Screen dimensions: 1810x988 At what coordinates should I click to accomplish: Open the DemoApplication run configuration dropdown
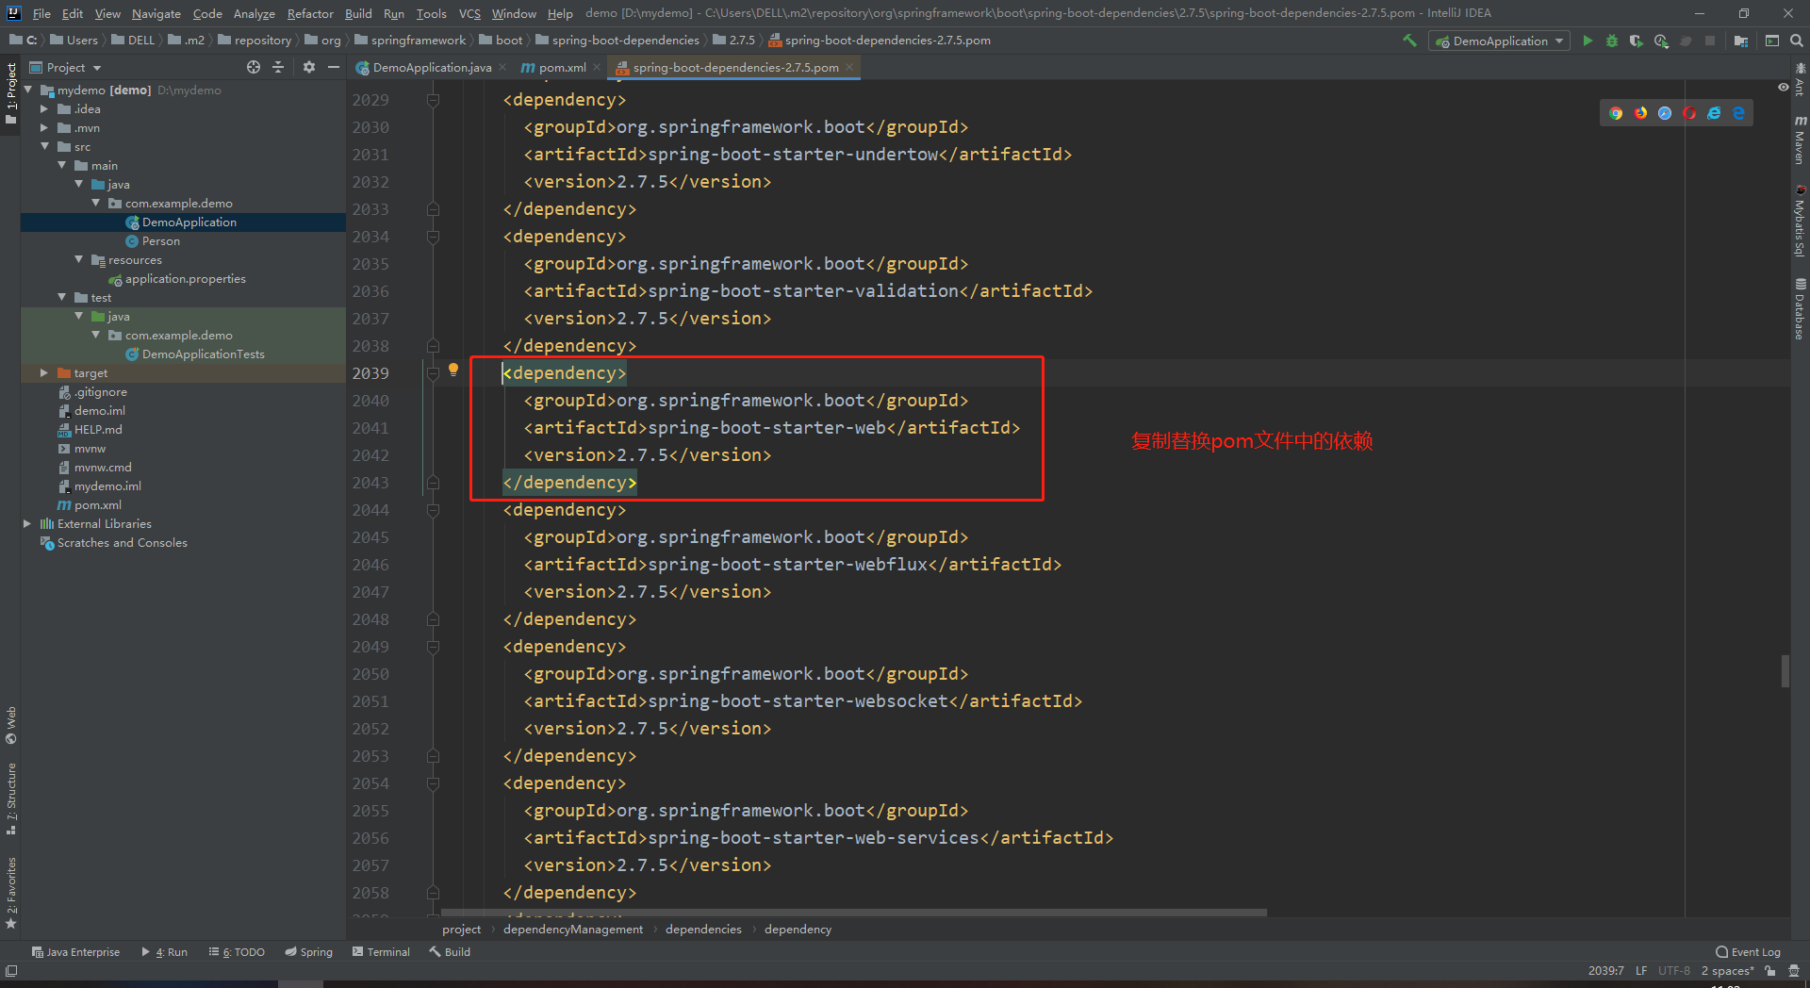coord(1499,41)
